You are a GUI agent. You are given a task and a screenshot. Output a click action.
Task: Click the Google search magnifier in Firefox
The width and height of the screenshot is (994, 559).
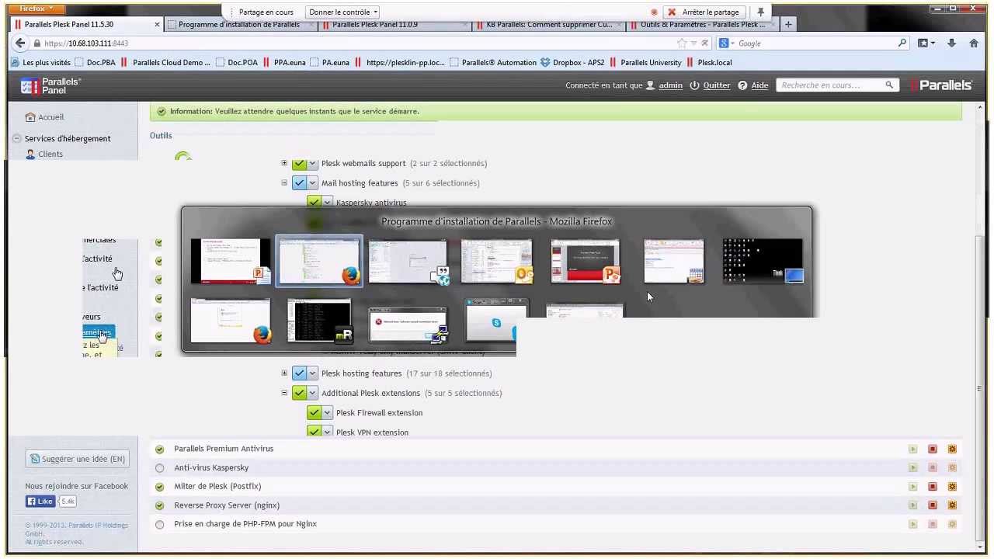click(x=902, y=43)
